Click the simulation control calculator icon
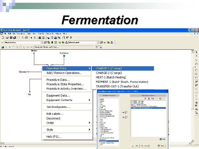This screenshot has height=149, width=199. (3, 47)
